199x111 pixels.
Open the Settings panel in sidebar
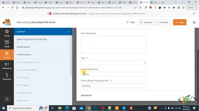7,55
